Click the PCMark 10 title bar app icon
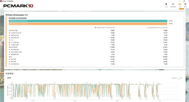This screenshot has height=102, width=189. click(x=1, y=1)
